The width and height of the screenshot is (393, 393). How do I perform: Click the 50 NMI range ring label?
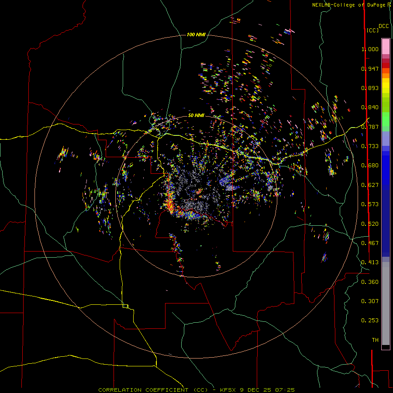coord(196,116)
